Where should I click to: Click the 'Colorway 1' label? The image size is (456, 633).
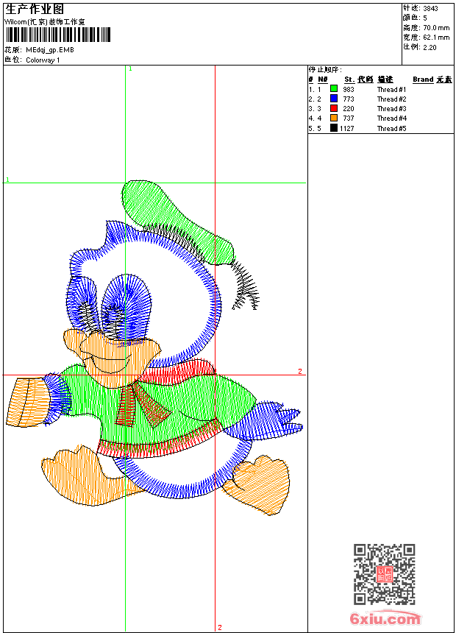[x=43, y=60]
